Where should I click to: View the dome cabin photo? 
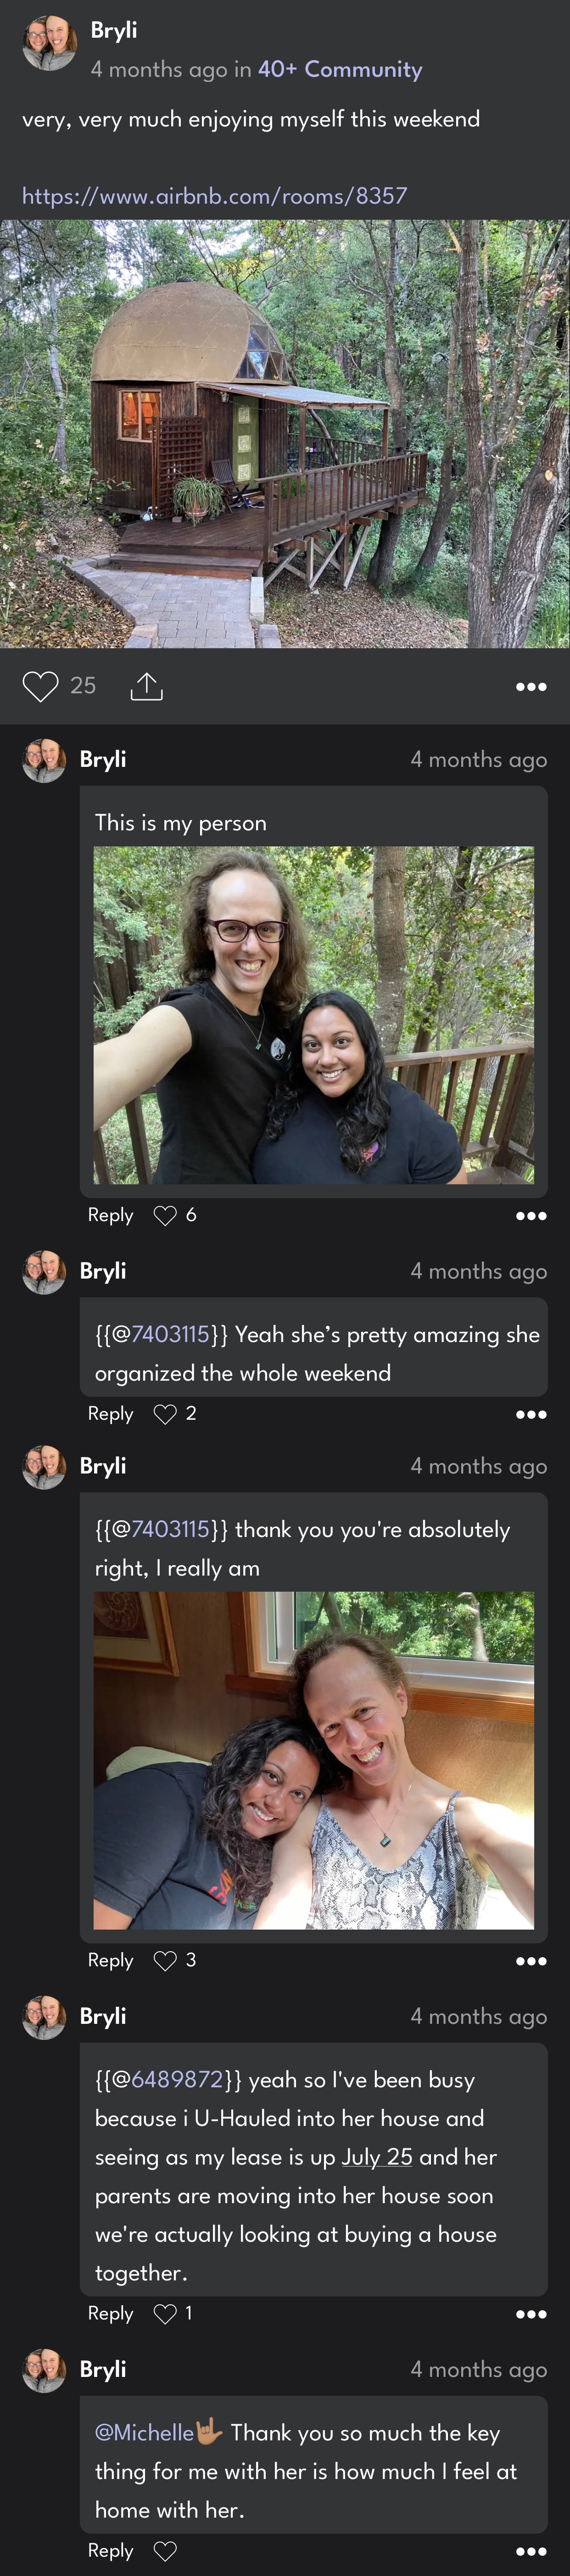click(x=285, y=434)
